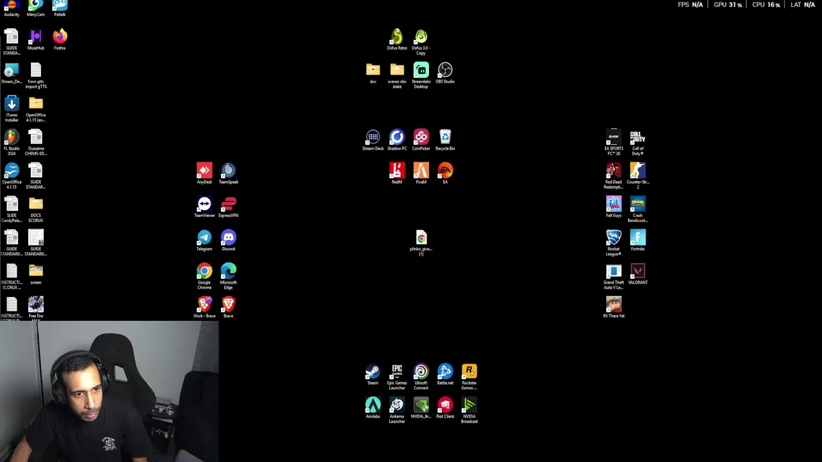
Task: Launch the OpenOffice 4.1.15 application shortcut
Action: coord(12,176)
